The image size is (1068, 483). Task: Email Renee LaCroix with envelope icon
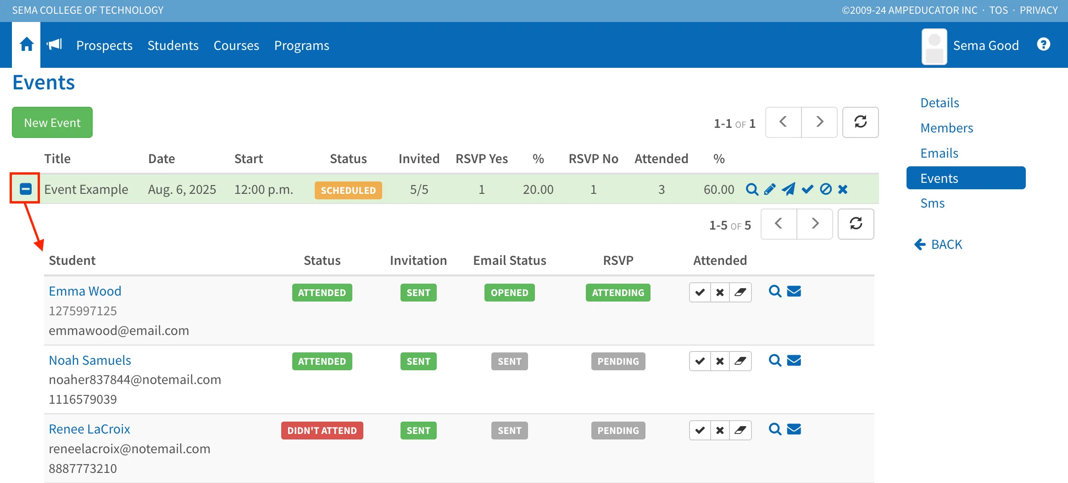794,429
